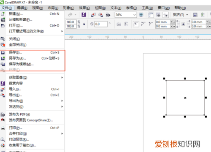Choose Print Preview (打印预览) entry
Image resolution: width=211 pixels, height=152 pixels.
click(32, 139)
